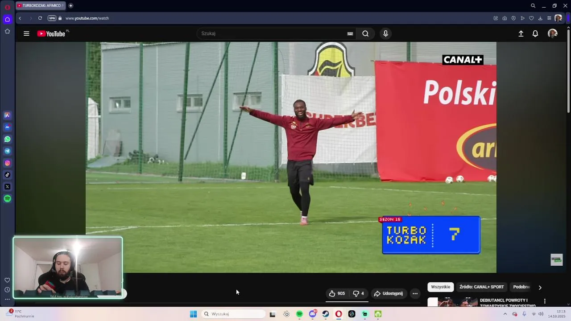Open browsing history clock in sidebar
571x321 pixels.
pos(7,290)
